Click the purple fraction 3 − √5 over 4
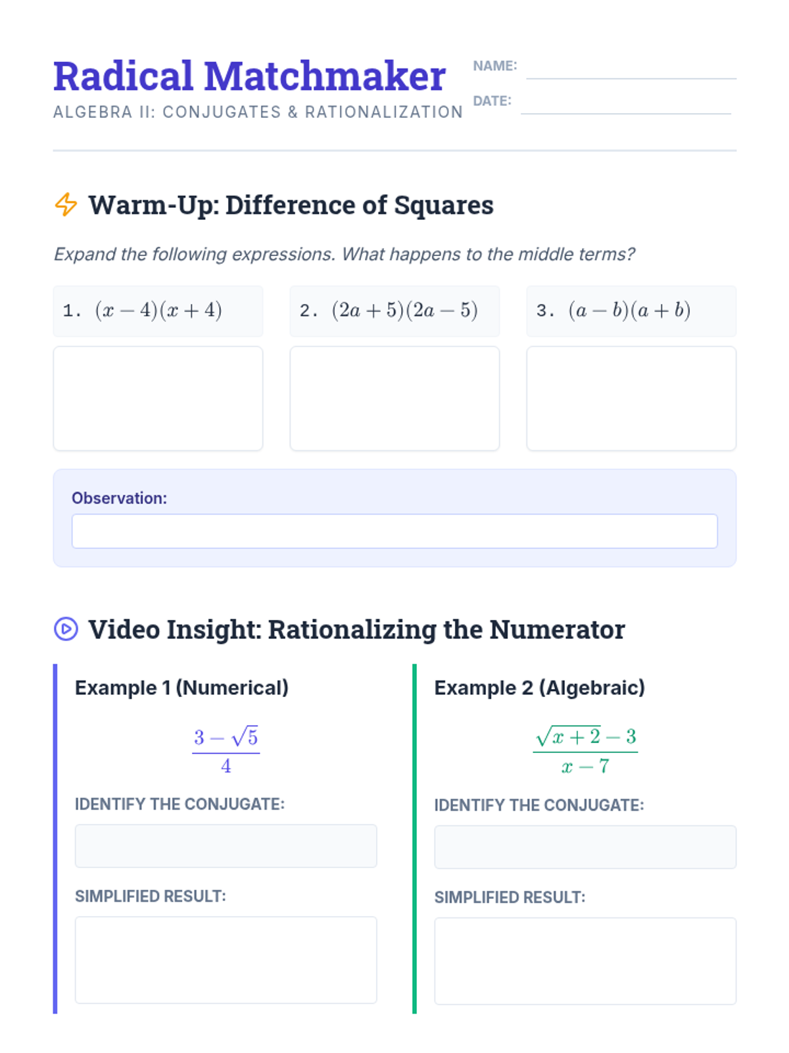This screenshot has height=1053, width=789. click(x=226, y=750)
